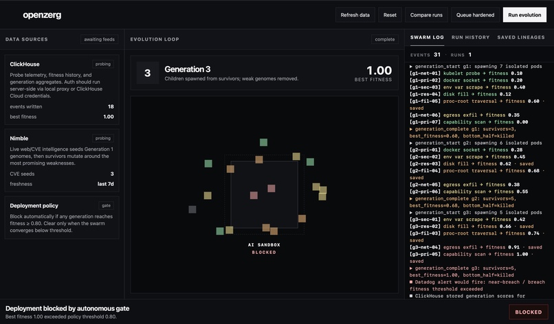The height and width of the screenshot is (324, 554).
Task: Select log entry [g2-fil-04] proc-root traversal
Action: tap(477, 174)
